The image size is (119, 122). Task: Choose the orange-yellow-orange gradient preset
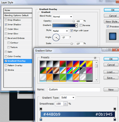[89, 64]
